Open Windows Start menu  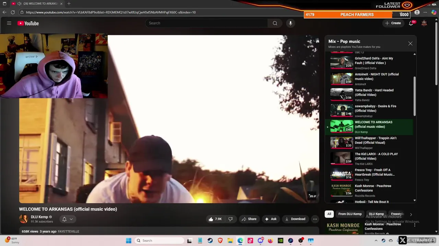point(128,241)
